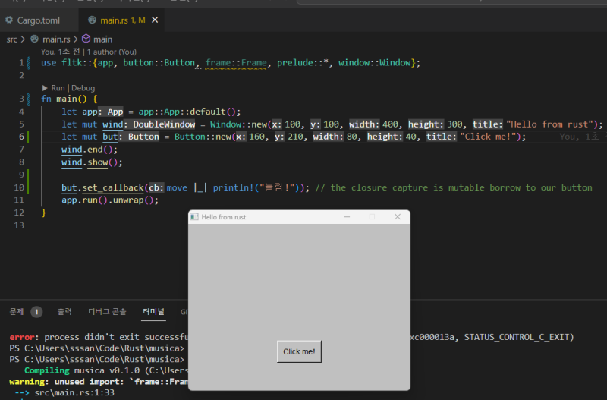Screen dimensions: 607x400
Task: Close the Hello from rust window
Action: 397,217
